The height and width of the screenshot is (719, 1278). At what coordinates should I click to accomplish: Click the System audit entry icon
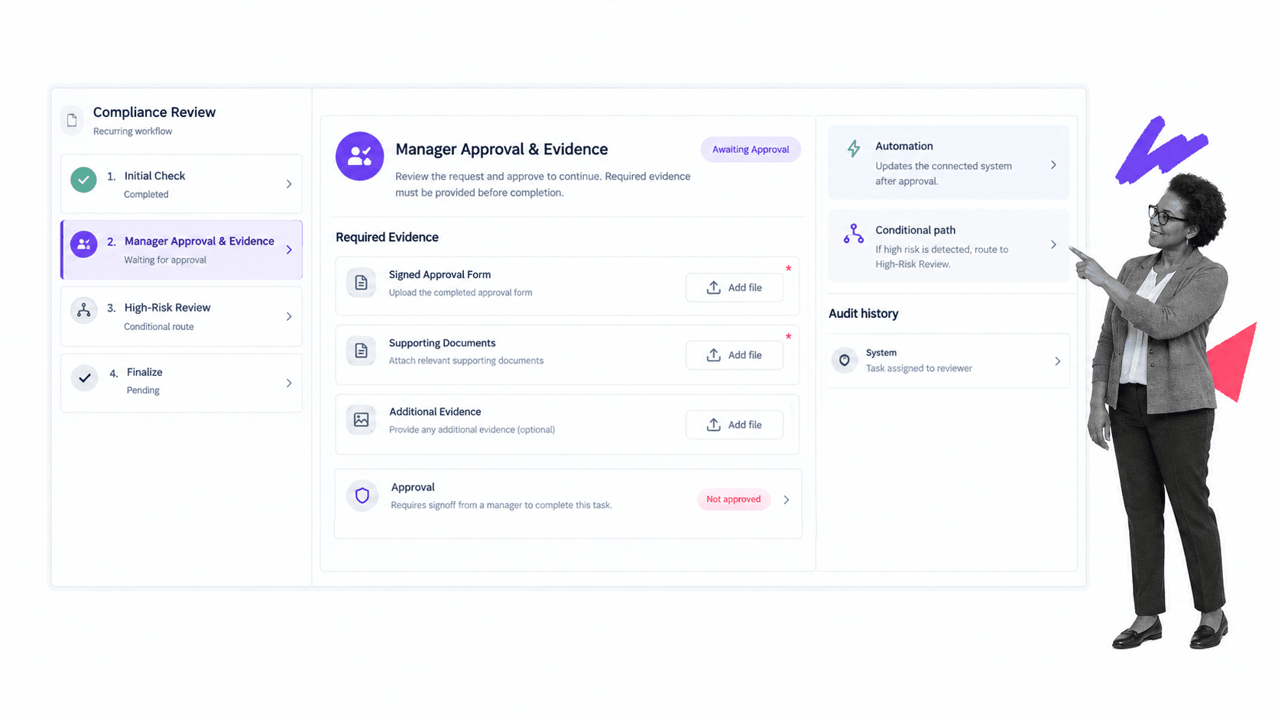[845, 360]
